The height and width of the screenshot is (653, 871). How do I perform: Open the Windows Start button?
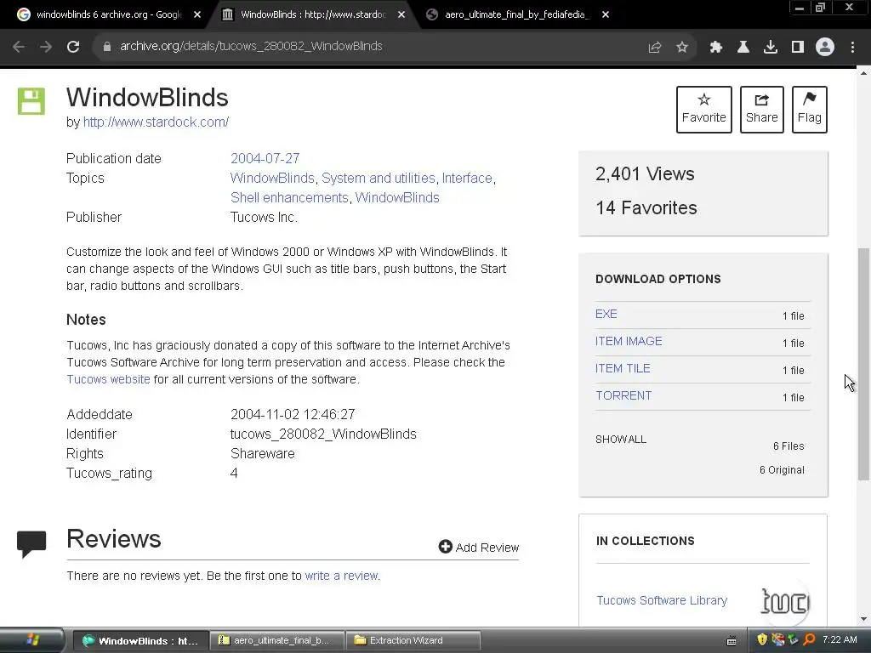(31, 640)
